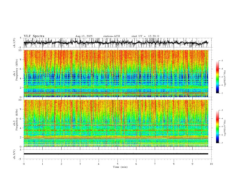The width and height of the screenshot is (238, 184).
Task: Click the time axis tick label '5'
Action: pyautogui.click(x=117, y=164)
